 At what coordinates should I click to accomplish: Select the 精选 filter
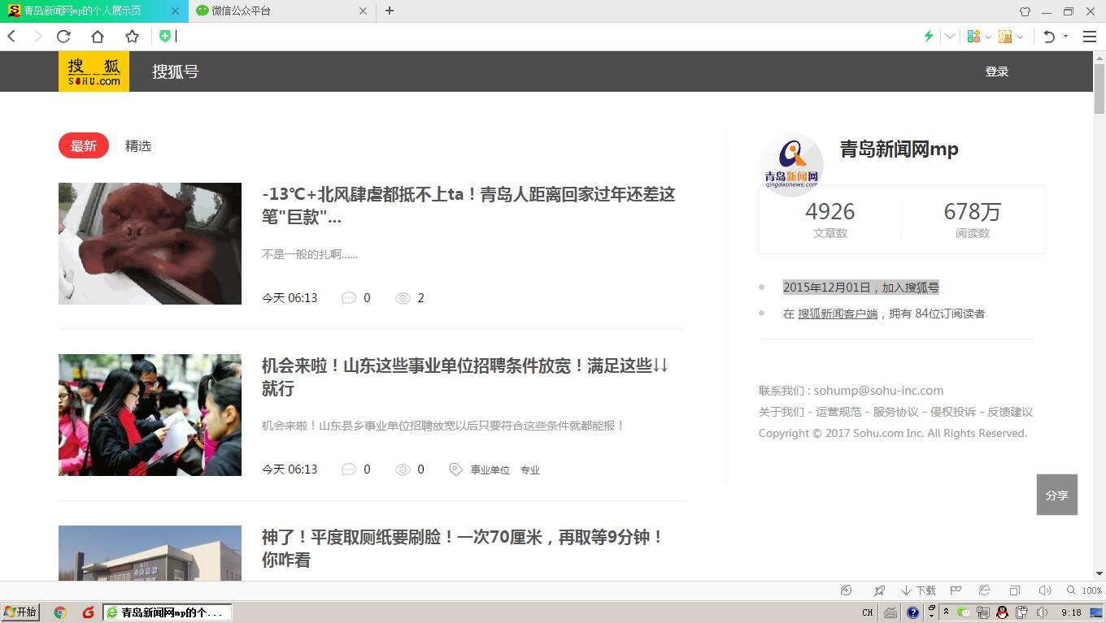[138, 146]
